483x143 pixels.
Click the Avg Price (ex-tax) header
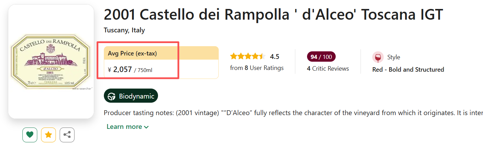click(132, 53)
